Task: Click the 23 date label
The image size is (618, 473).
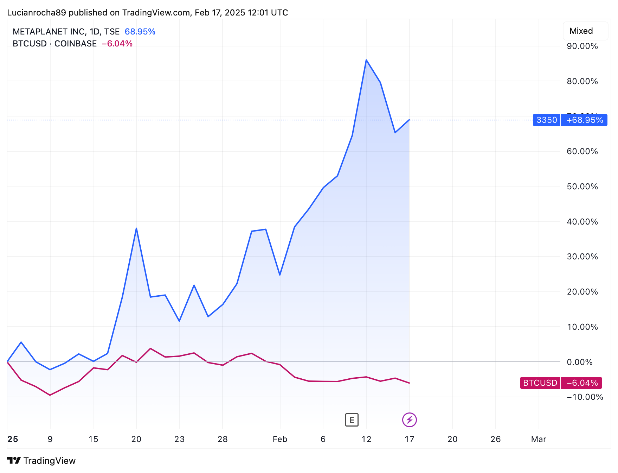Action: 179,439
